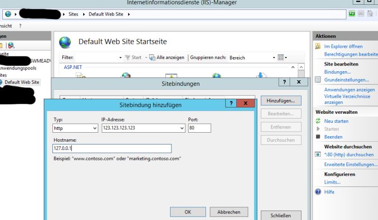Click the Filter dropdown arrow

120,58
